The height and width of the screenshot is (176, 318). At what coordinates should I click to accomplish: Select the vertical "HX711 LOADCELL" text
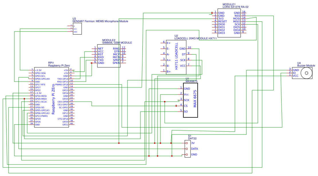coord(176,56)
